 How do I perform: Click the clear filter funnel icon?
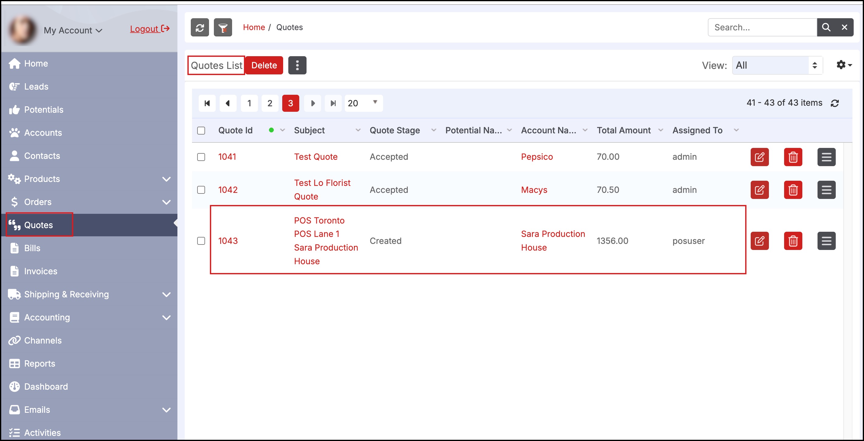coord(223,28)
